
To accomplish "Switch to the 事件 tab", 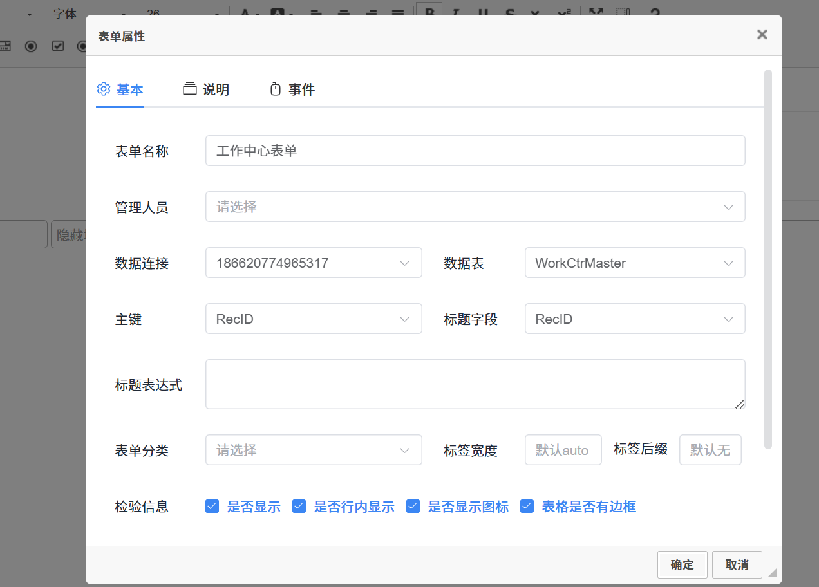I will coord(293,89).
